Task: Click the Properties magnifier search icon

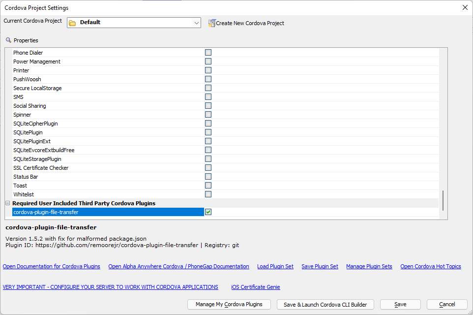Action: 8,40
